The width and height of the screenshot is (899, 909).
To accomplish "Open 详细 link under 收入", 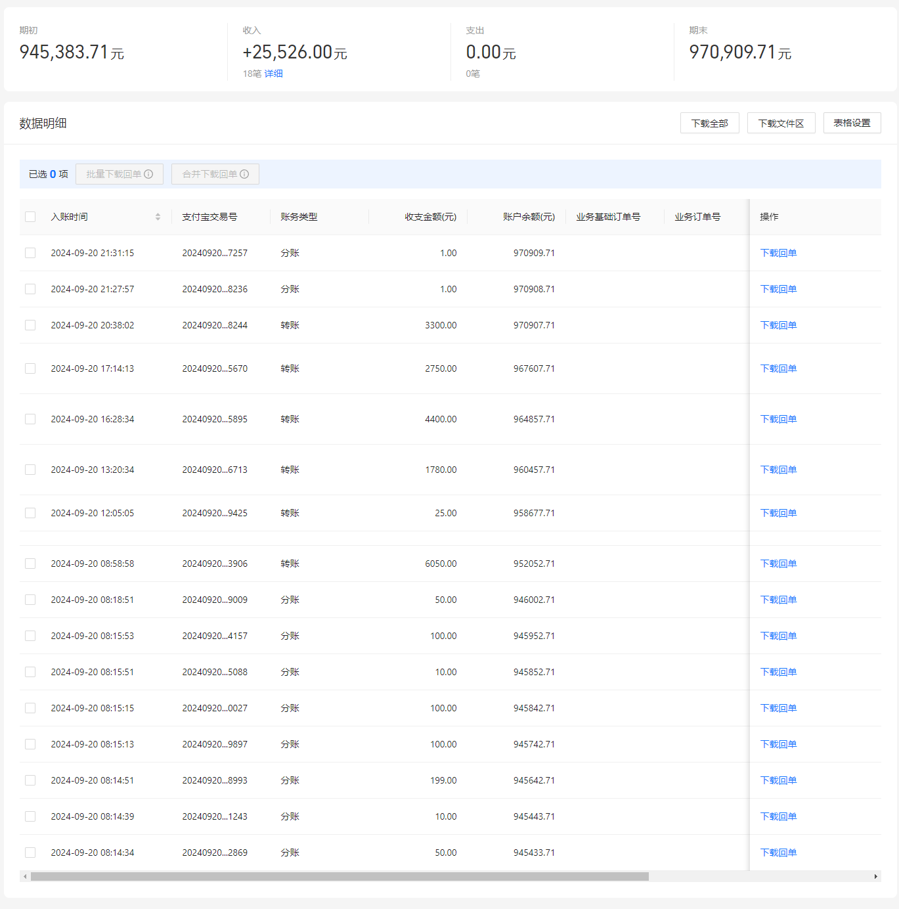I will (x=274, y=74).
